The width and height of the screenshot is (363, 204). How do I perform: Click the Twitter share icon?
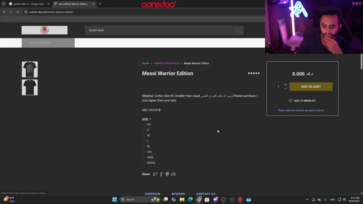pyautogui.click(x=155, y=174)
